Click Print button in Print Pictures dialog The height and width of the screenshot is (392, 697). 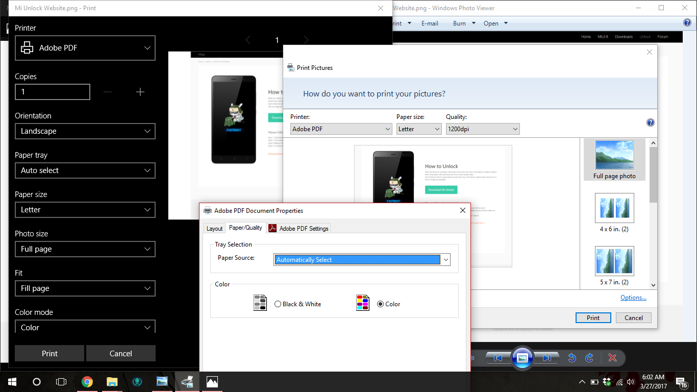pos(593,317)
